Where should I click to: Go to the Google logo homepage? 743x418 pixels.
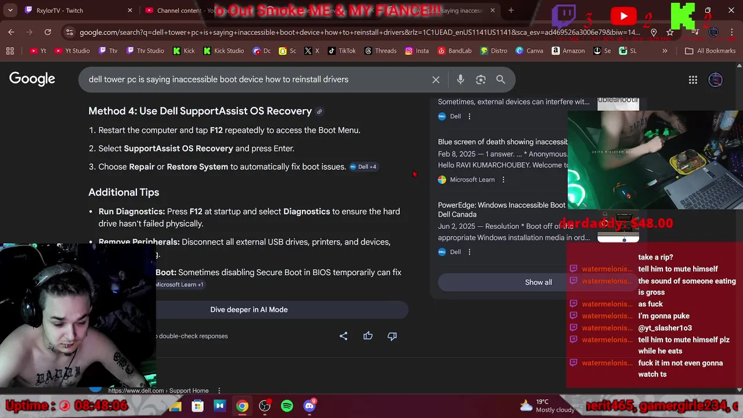[x=32, y=79]
